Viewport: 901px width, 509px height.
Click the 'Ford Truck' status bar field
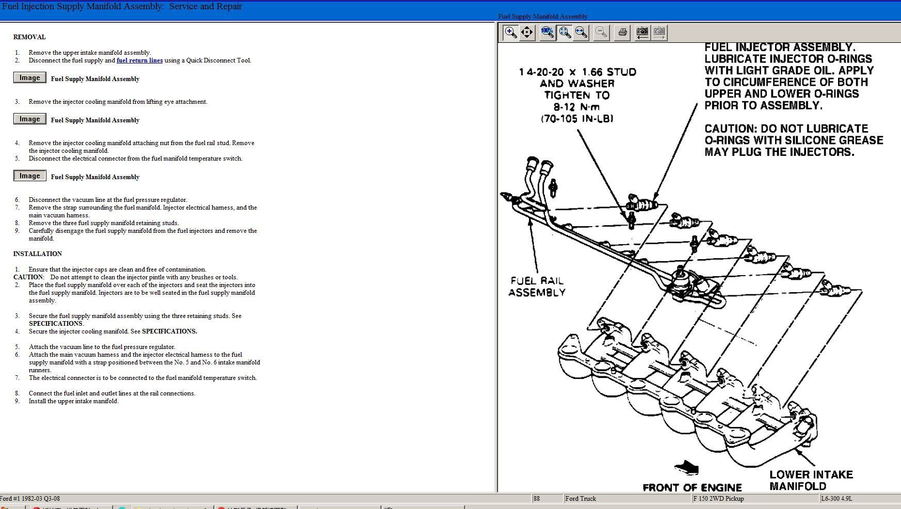coord(581,499)
